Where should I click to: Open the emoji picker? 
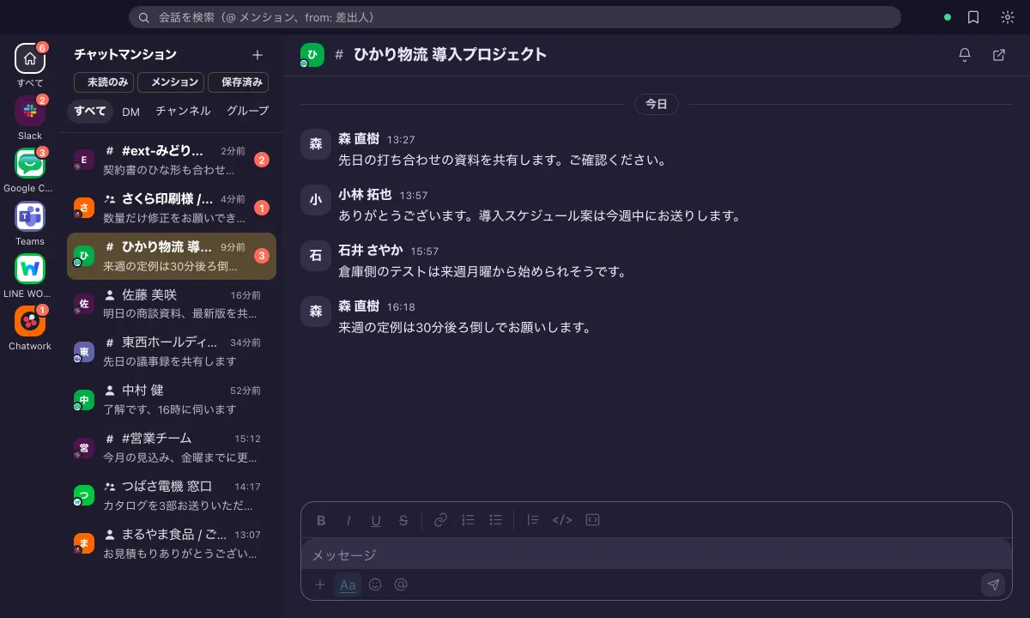click(x=375, y=585)
